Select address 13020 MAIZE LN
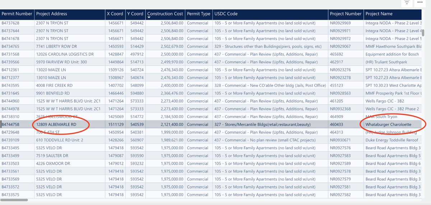Screen dimensions: 431x205 [51, 70]
